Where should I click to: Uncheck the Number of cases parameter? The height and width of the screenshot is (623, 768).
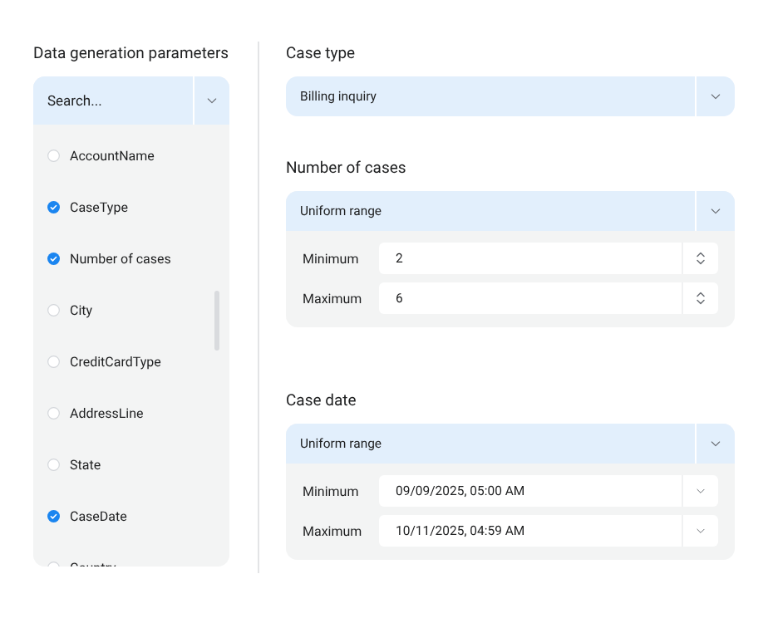pyautogui.click(x=53, y=259)
